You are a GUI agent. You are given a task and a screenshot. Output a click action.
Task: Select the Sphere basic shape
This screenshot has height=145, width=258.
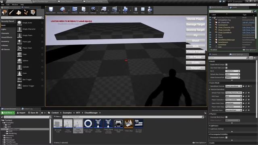click(x=30, y=61)
